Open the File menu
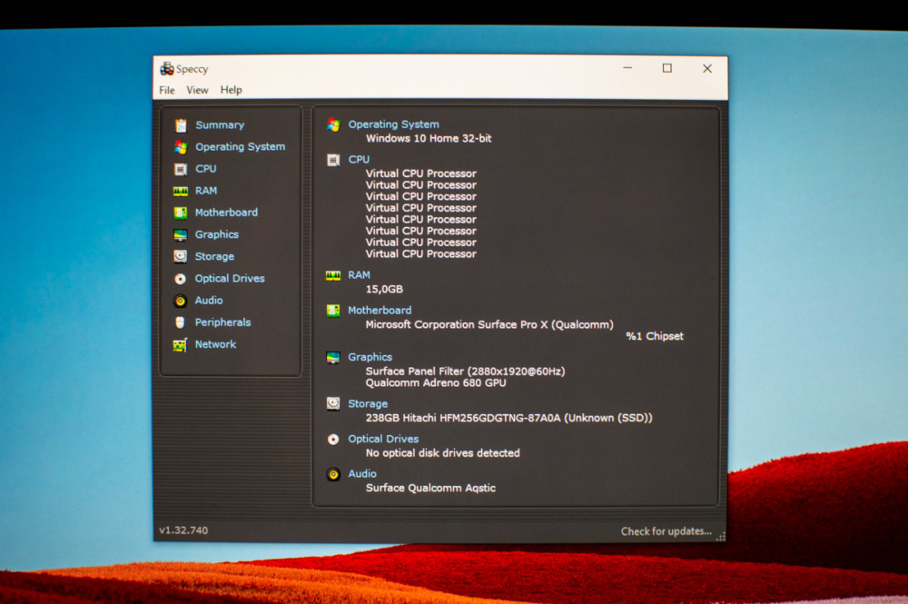The image size is (908, 604). [x=167, y=90]
